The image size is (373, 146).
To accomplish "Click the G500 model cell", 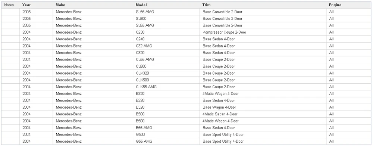I will [x=166, y=135].
